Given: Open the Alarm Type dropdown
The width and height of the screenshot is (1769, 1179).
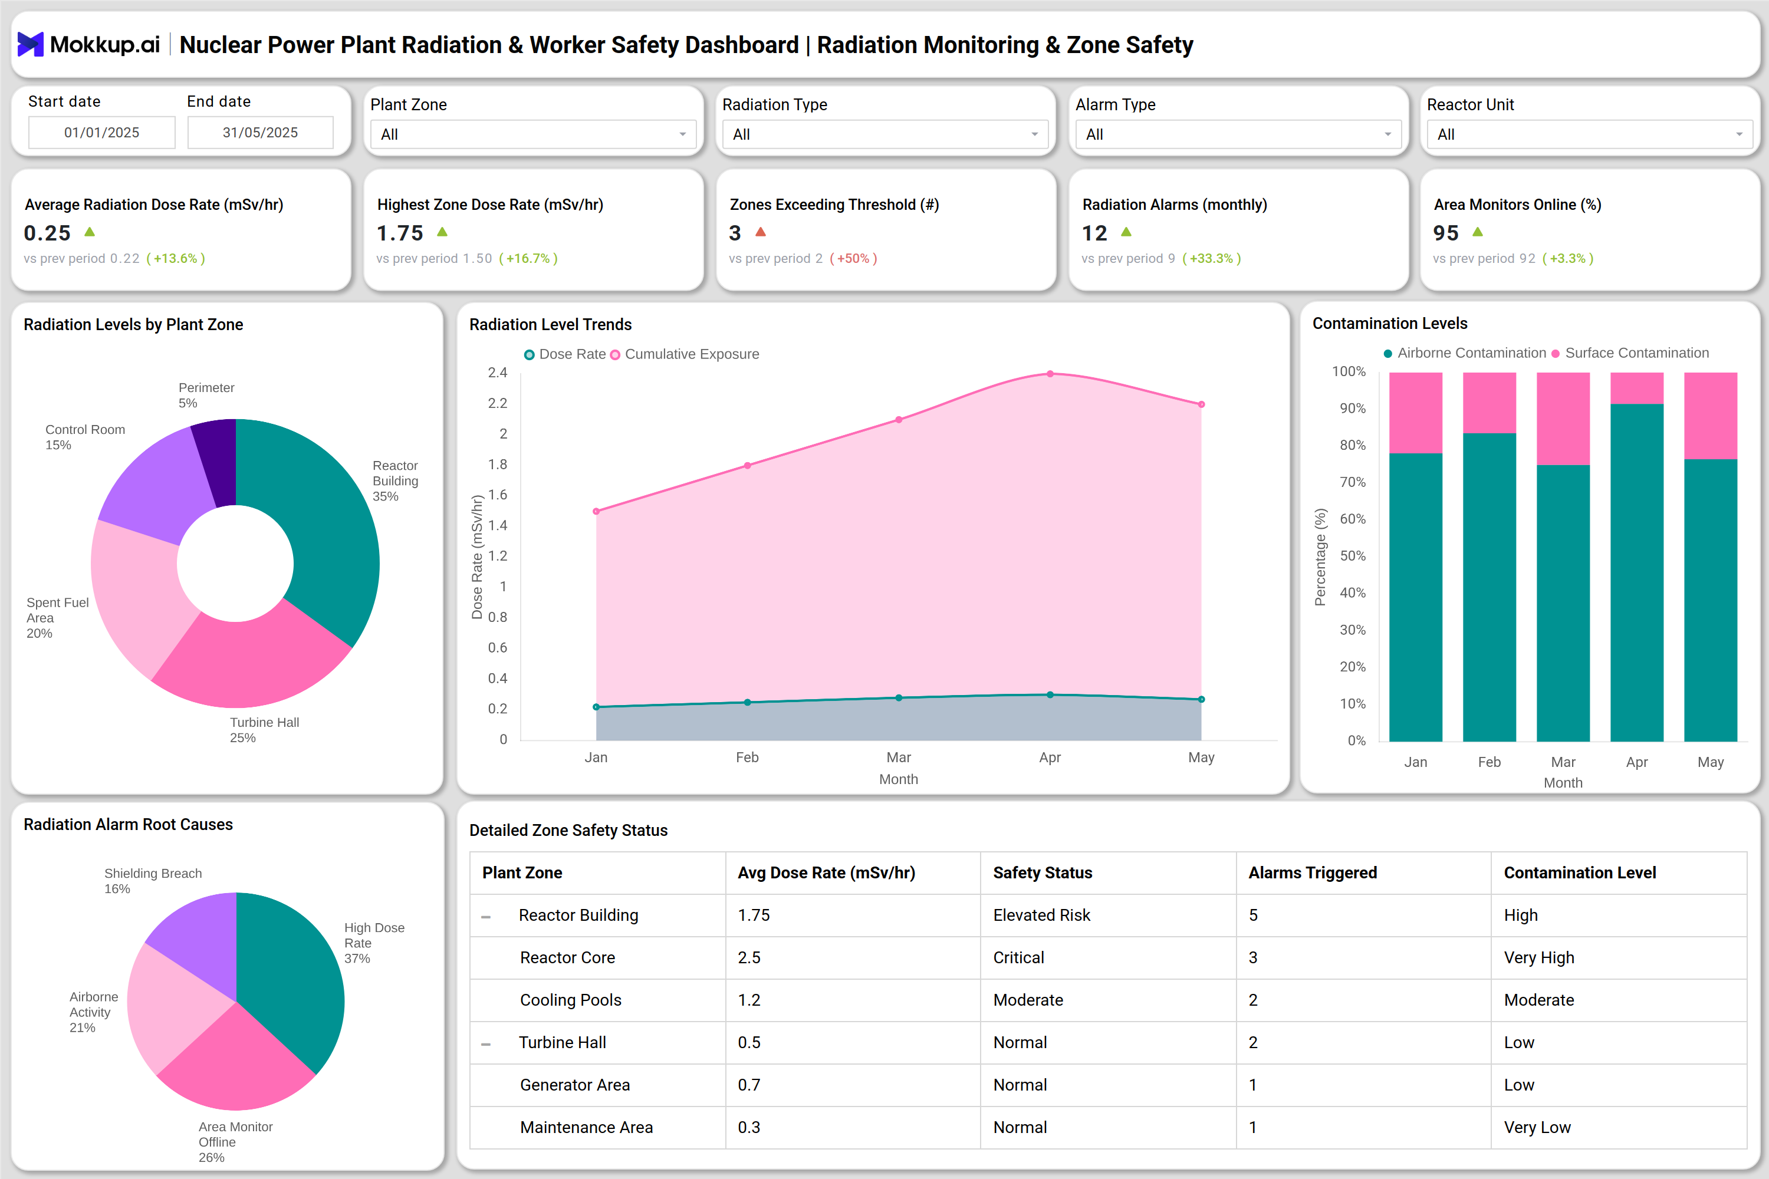Looking at the screenshot, I should tap(1238, 134).
